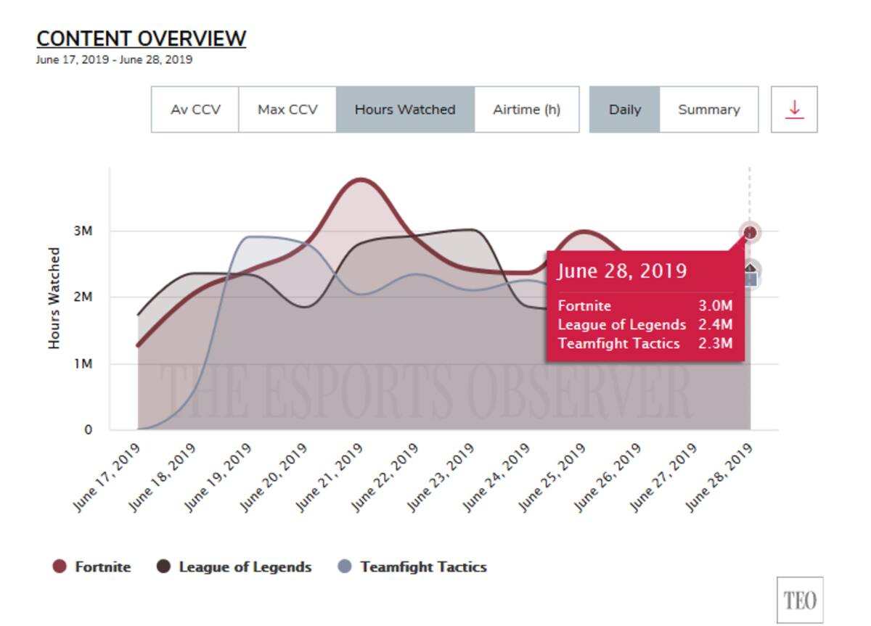The height and width of the screenshot is (626, 871).
Task: Switch to the Summary view
Action: [x=709, y=110]
